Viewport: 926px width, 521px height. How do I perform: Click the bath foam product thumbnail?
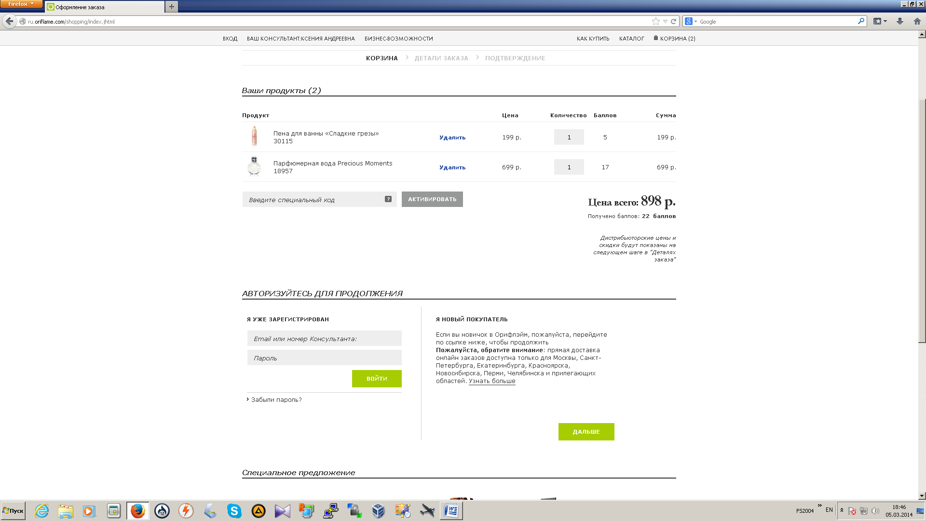[254, 137]
